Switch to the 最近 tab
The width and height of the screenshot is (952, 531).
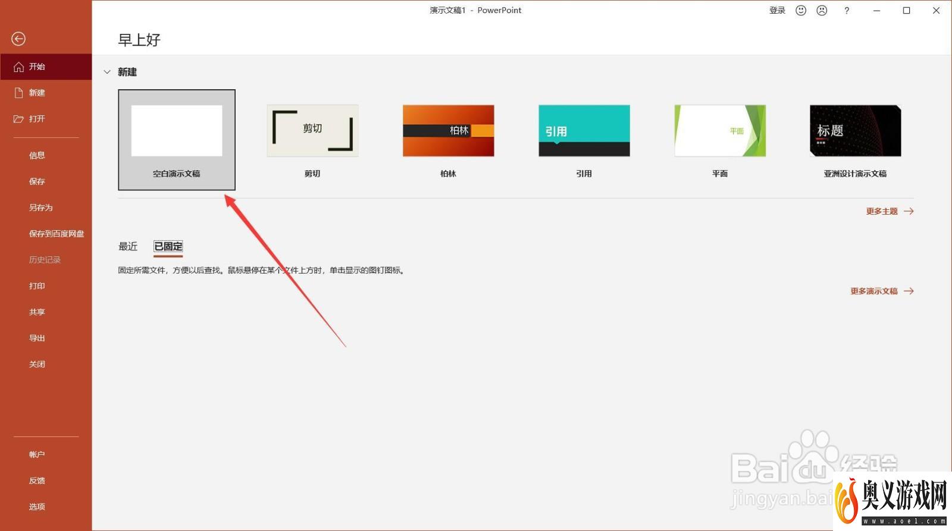tap(128, 246)
